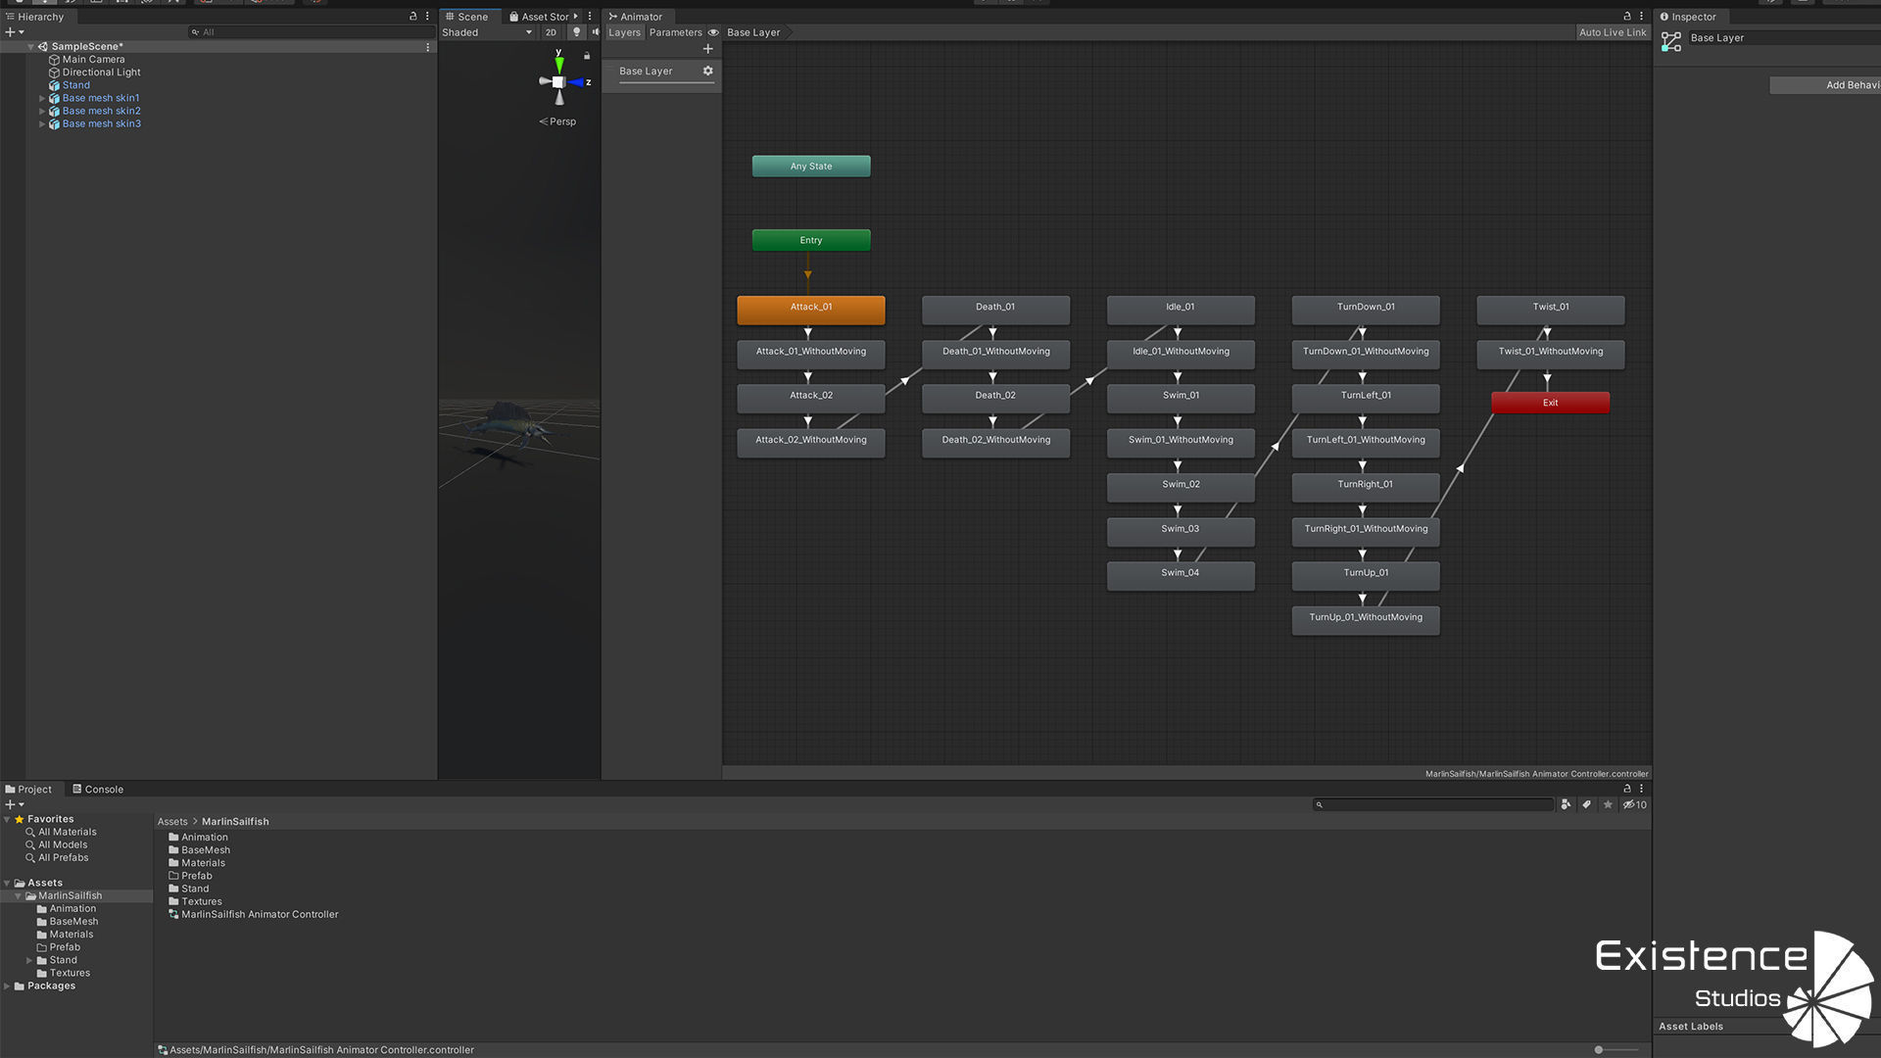
Task: Open the Shaded draw mode dropdown
Action: (487, 32)
